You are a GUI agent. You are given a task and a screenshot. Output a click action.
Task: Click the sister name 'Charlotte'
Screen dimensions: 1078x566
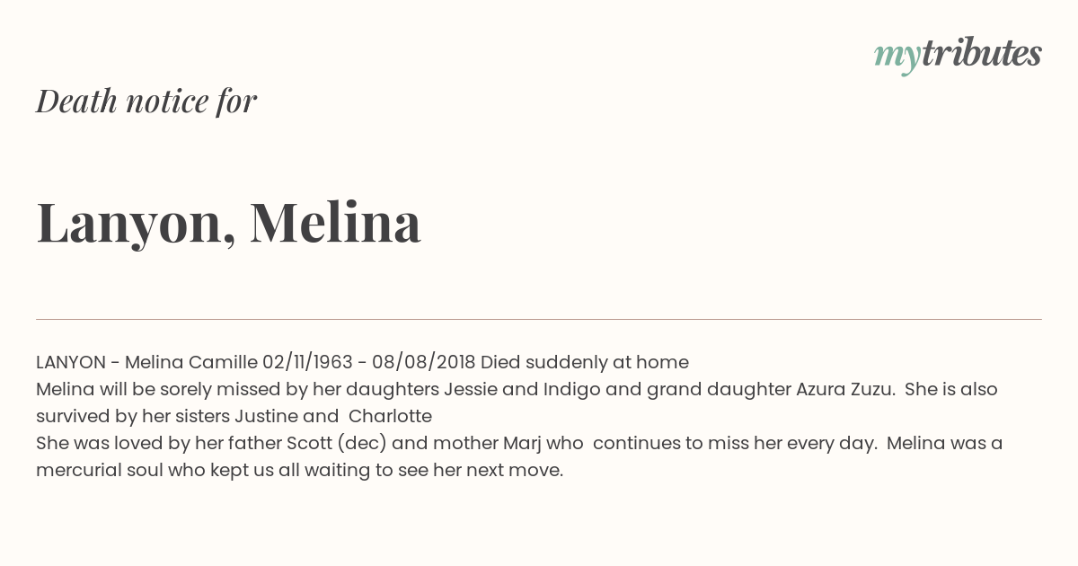[x=390, y=416]
